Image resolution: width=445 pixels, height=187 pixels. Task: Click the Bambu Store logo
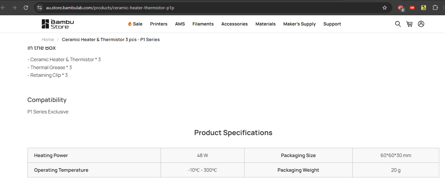pyautogui.click(x=58, y=24)
